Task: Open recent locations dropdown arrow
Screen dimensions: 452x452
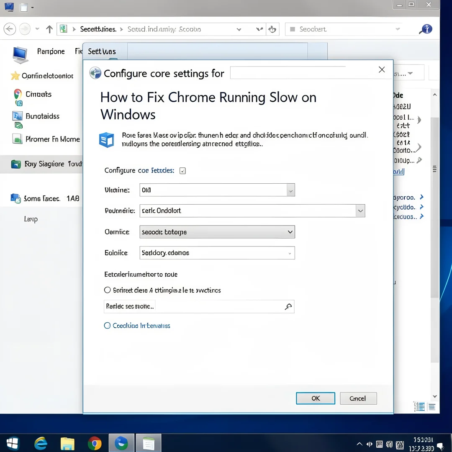Action: coord(37,29)
